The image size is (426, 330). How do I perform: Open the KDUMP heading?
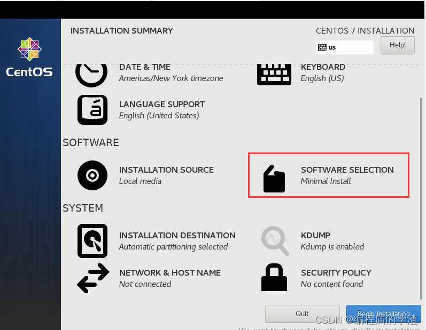coord(316,236)
